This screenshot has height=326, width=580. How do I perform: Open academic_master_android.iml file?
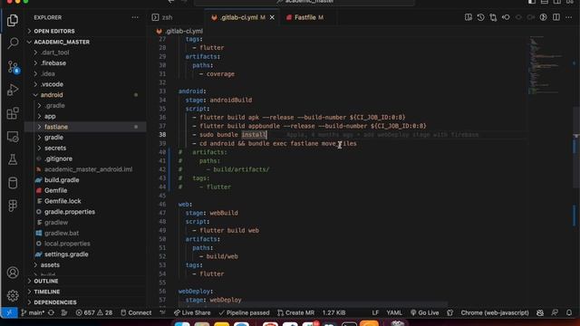point(89,169)
